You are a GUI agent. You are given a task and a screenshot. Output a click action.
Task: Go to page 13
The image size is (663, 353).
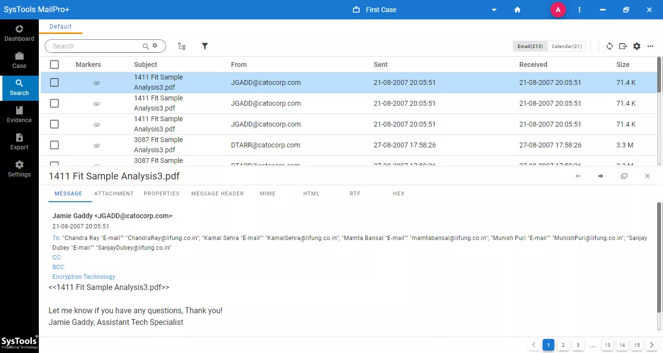(x=608, y=345)
